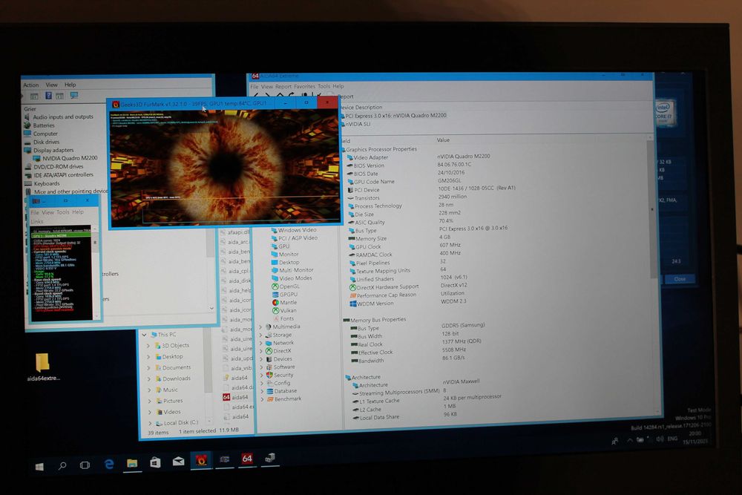Click Device Manager scan hardware monitor icon
Image resolution: width=742 pixels, height=495 pixels.
74,95
